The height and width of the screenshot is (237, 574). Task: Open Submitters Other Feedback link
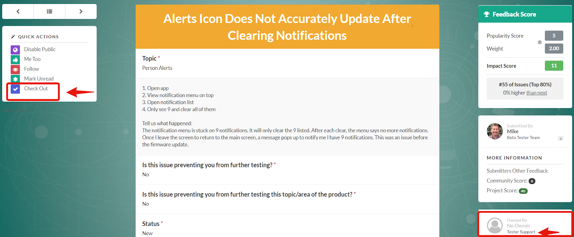coord(517,171)
